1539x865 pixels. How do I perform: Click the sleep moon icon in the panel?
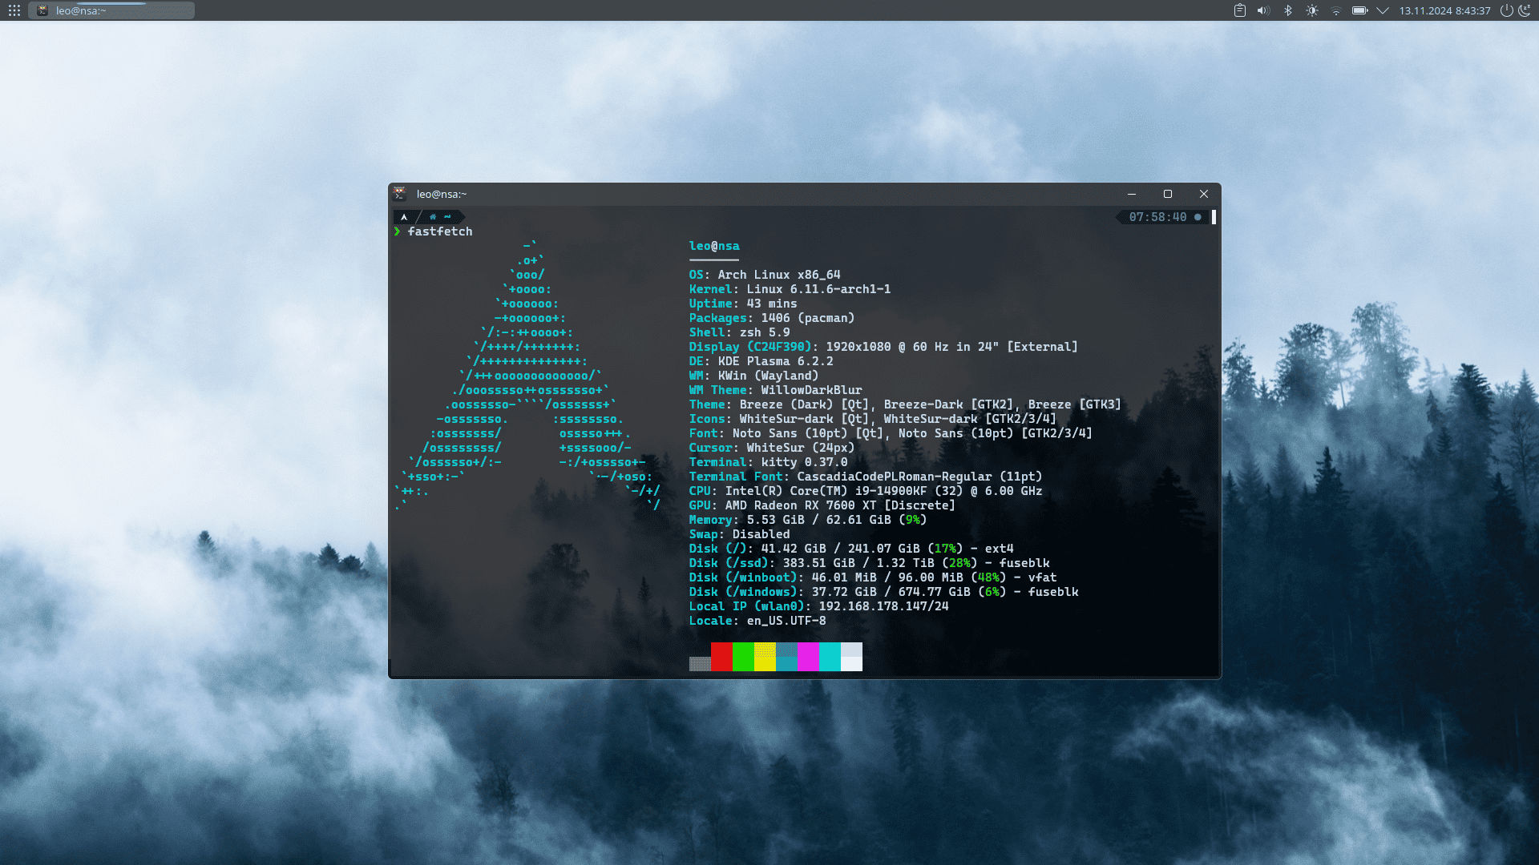1524,10
